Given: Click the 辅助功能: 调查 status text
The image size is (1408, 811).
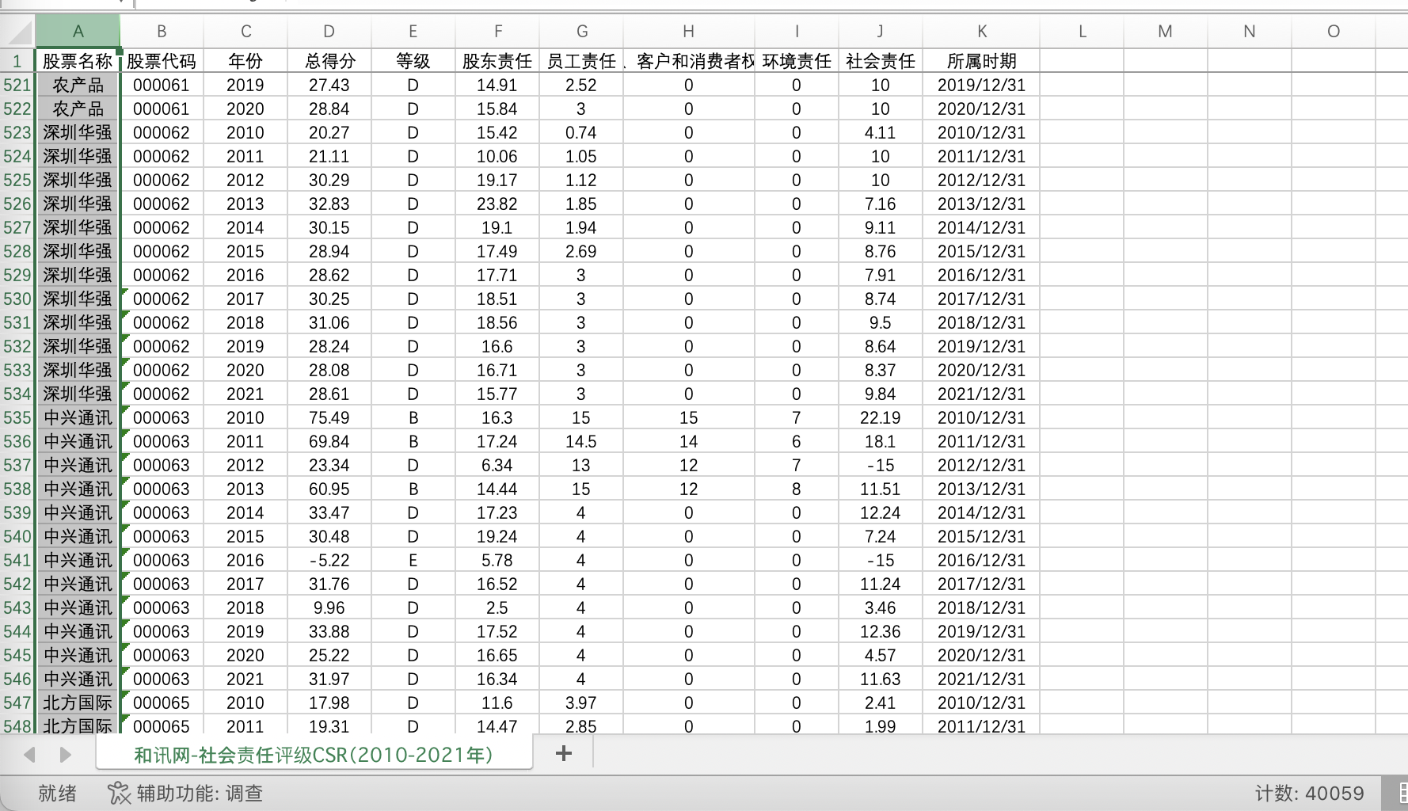Looking at the screenshot, I should point(200,793).
